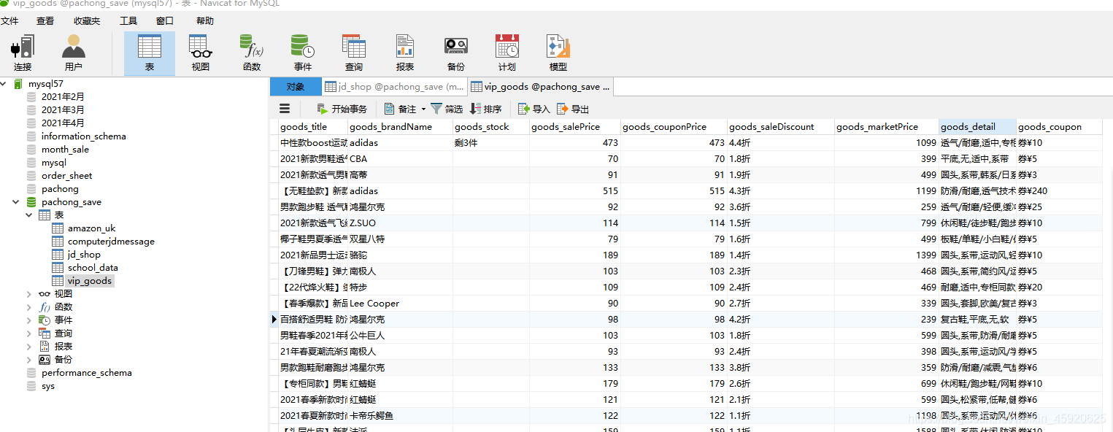
Task: Open the 用户 user manager
Action: click(74, 53)
